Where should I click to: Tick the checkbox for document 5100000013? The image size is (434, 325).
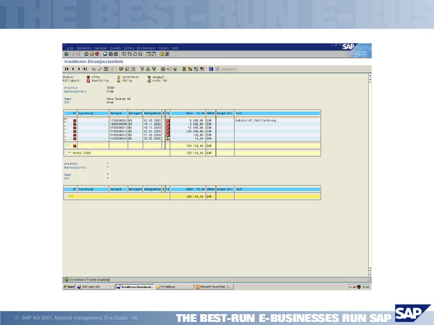tap(65, 128)
